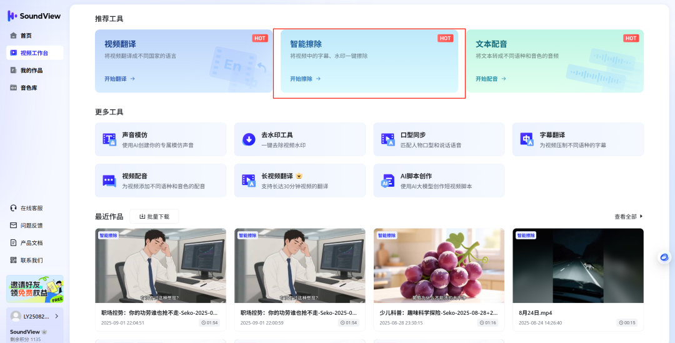This screenshot has height=343, width=675.
Task: Click the user avatar icon
Action: pos(16,316)
